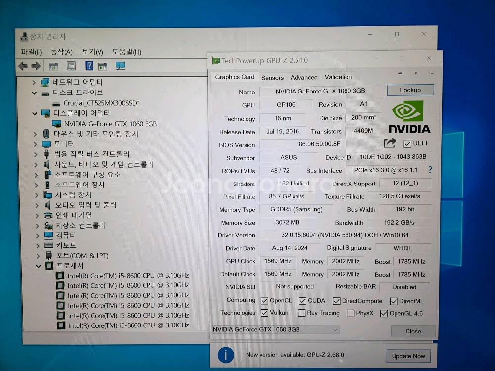This screenshot has height=371, width=495.
Task: Click the back arrow in Device Manager toolbar
Action: [x=23, y=66]
